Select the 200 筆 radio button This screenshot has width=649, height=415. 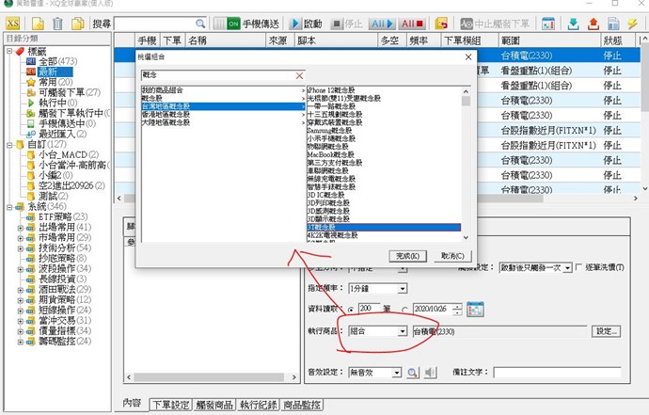point(352,310)
